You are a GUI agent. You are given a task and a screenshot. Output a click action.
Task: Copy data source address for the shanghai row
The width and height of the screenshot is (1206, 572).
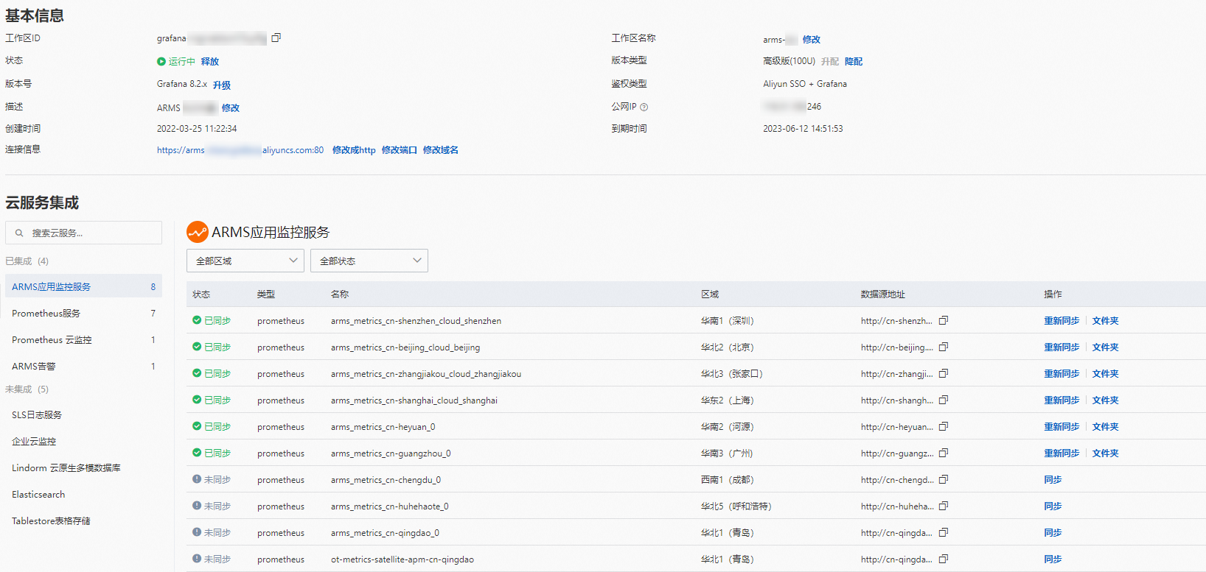click(944, 400)
